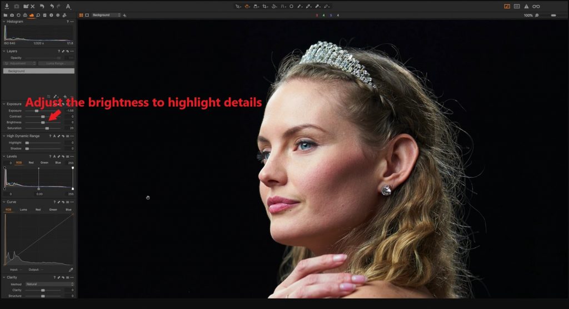Screen dimensions: 569x309
Task: Switch to multi-view grid mode
Action: (81, 15)
